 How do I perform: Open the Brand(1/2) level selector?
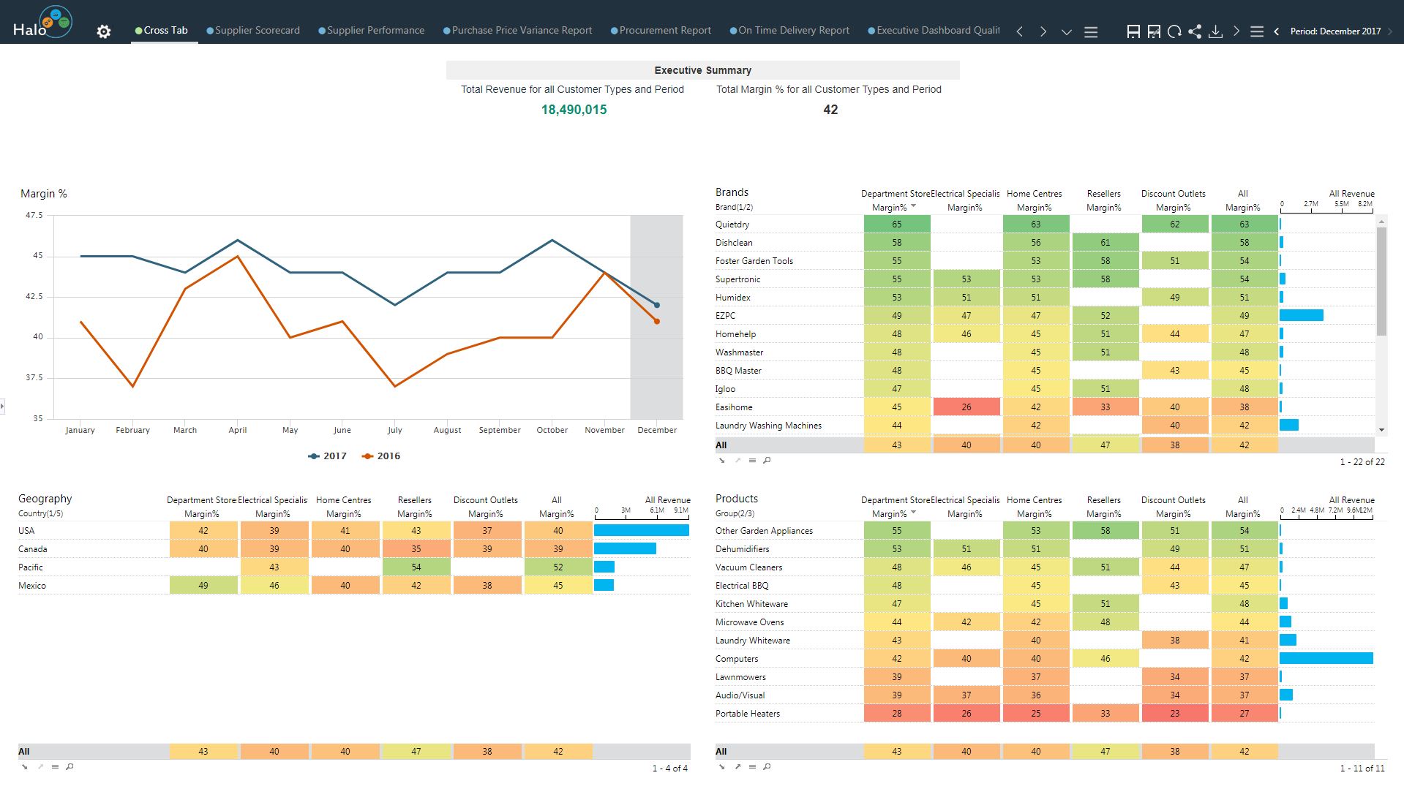(734, 208)
